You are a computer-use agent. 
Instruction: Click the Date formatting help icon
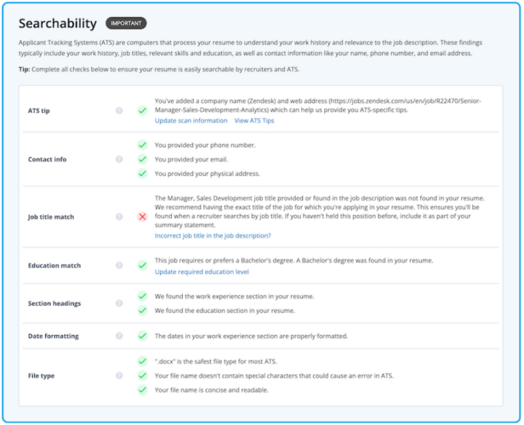(x=119, y=336)
